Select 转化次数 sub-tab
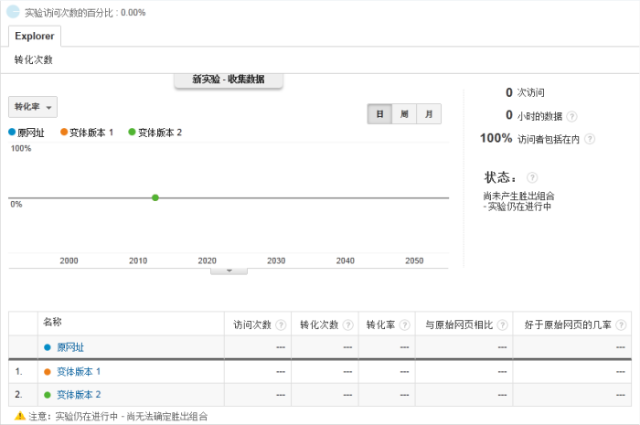640x425 pixels. [34, 59]
